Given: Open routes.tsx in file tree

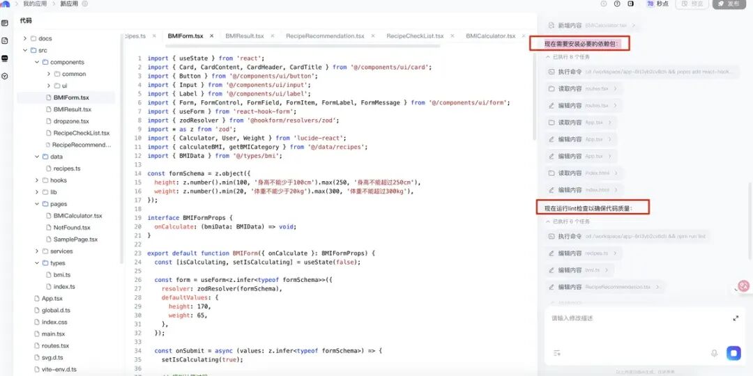Looking at the screenshot, I should 55,346.
